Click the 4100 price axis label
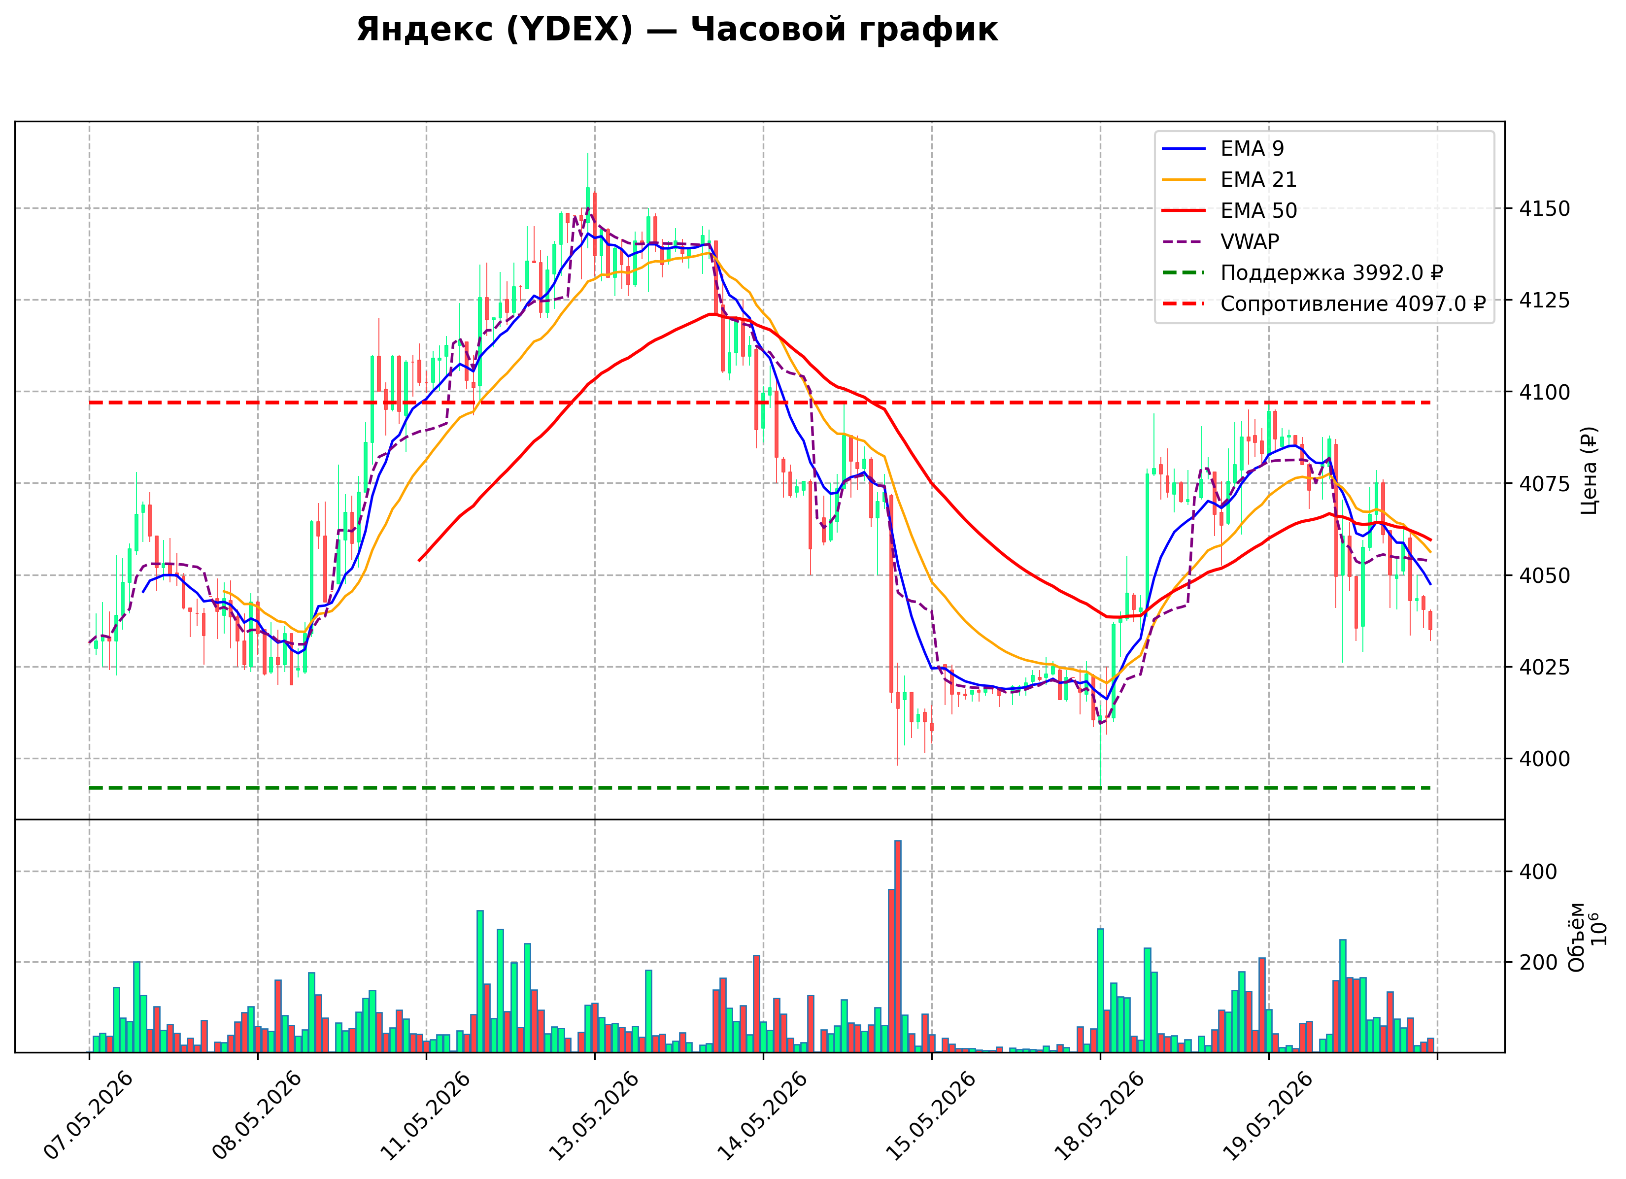This screenshot has height=1179, width=1626. tap(1545, 392)
